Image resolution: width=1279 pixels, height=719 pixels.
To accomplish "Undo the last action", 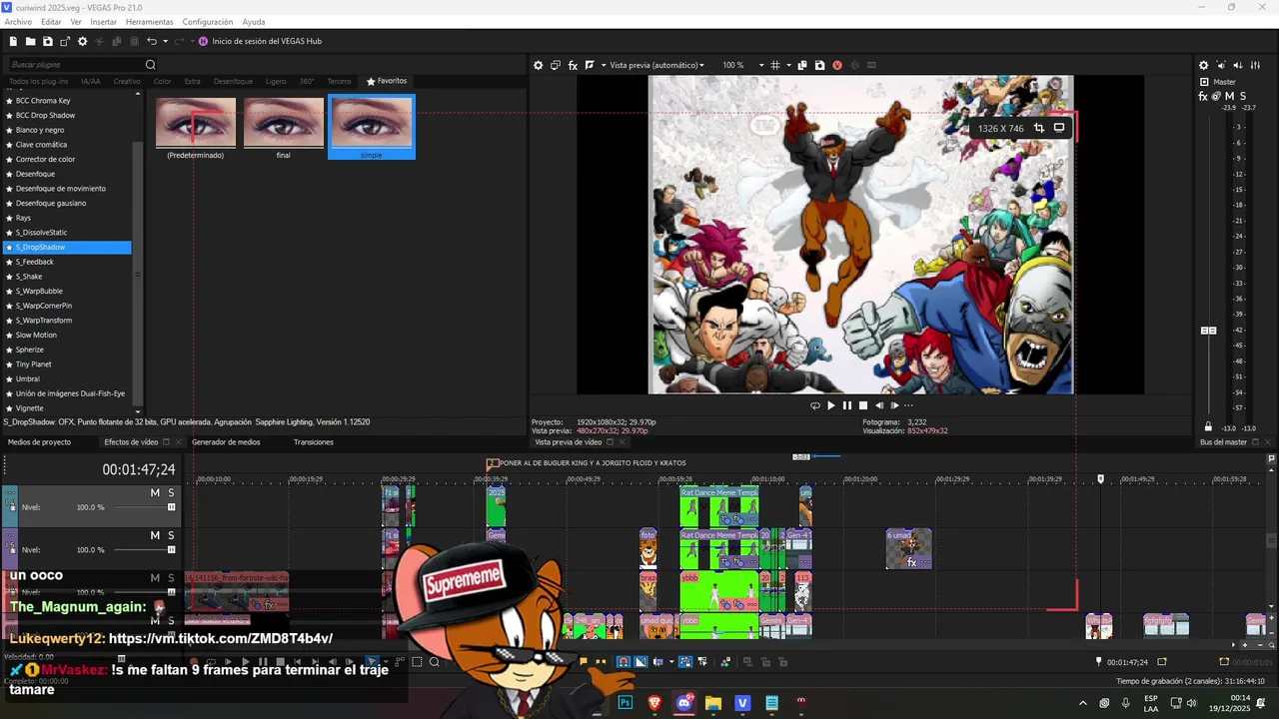I will (x=152, y=41).
